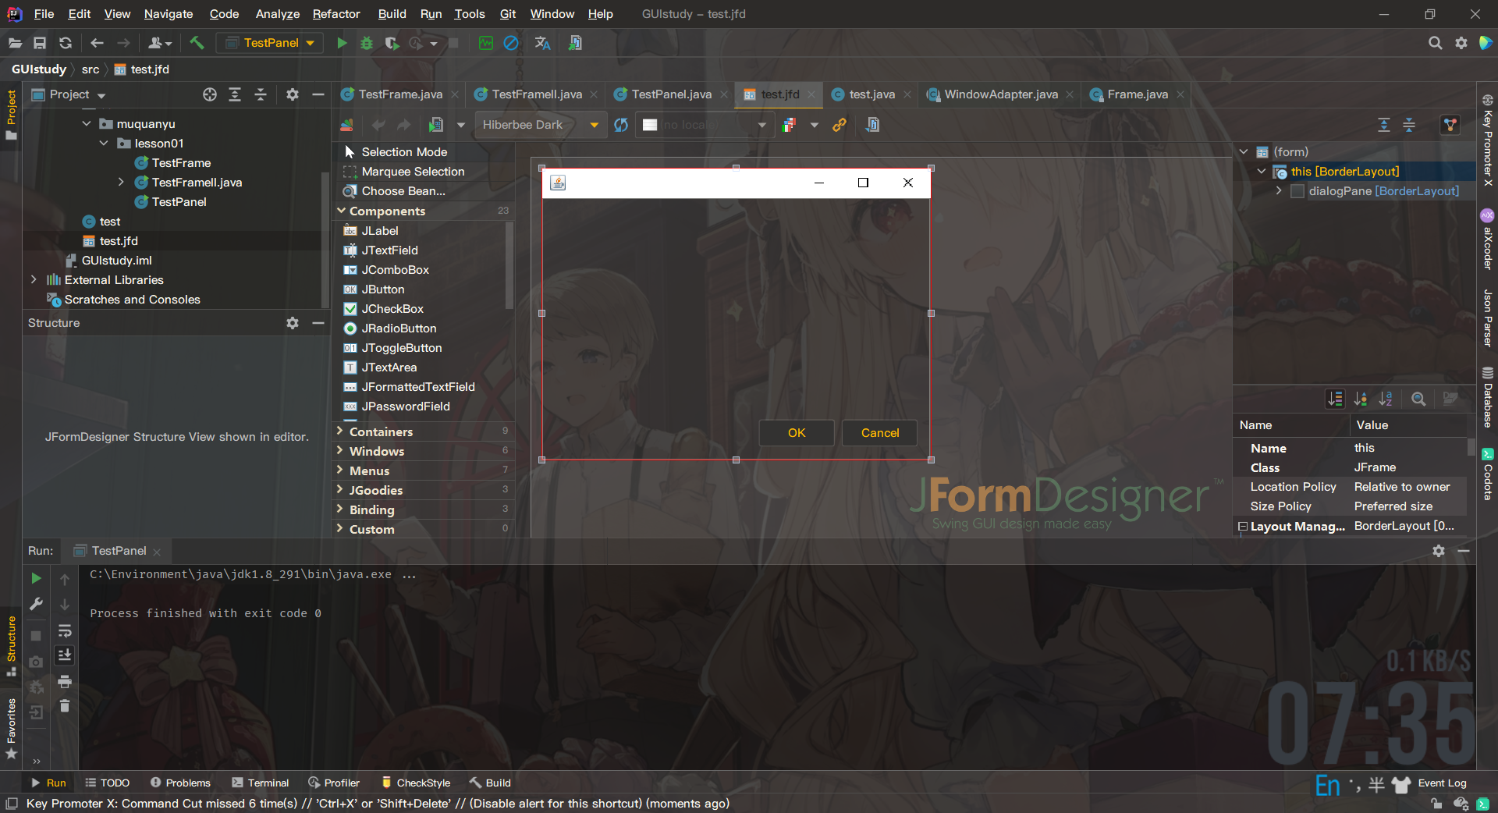Screen dimensions: 1498x813
Task: Toggle group properties by category
Action: point(1335,399)
